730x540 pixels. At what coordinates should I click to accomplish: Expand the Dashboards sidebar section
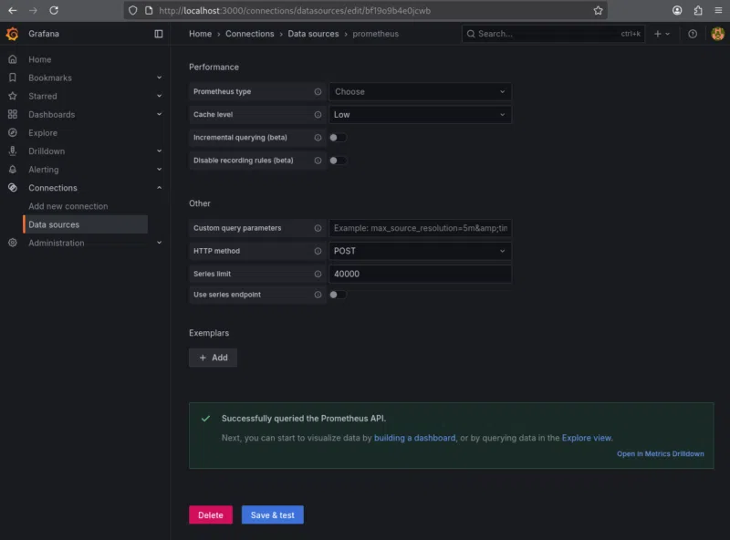(x=159, y=115)
